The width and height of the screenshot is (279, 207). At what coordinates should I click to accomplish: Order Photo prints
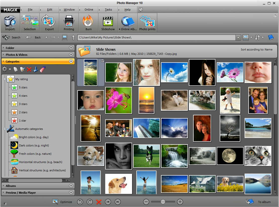coord(147,23)
